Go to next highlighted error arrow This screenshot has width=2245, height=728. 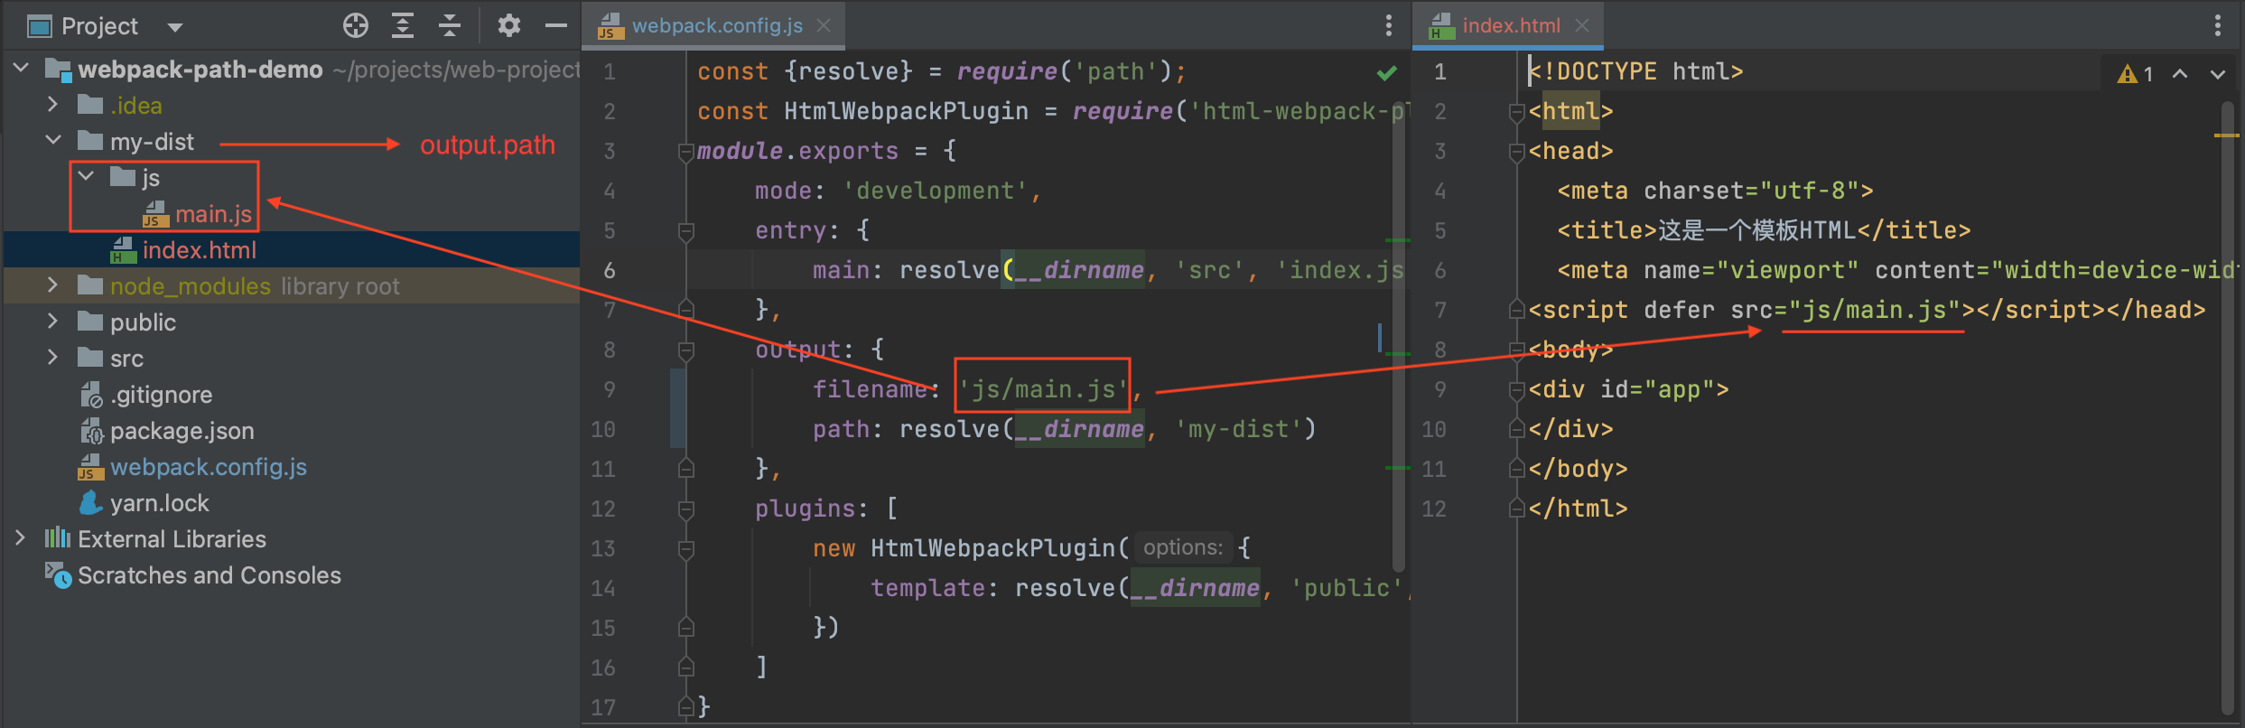pyautogui.click(x=2218, y=74)
